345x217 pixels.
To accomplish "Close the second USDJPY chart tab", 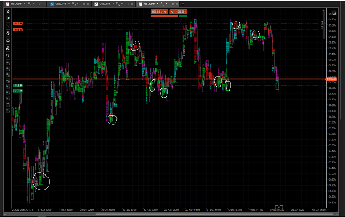I will (88, 4).
